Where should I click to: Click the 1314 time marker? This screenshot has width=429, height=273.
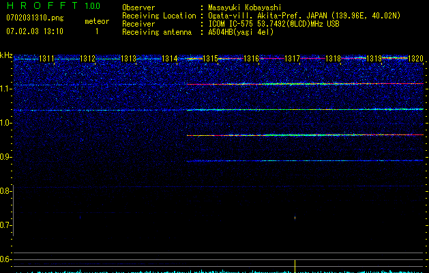tap(169, 59)
